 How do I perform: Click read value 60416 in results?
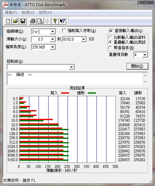pyautogui.click(x=140, y=112)
